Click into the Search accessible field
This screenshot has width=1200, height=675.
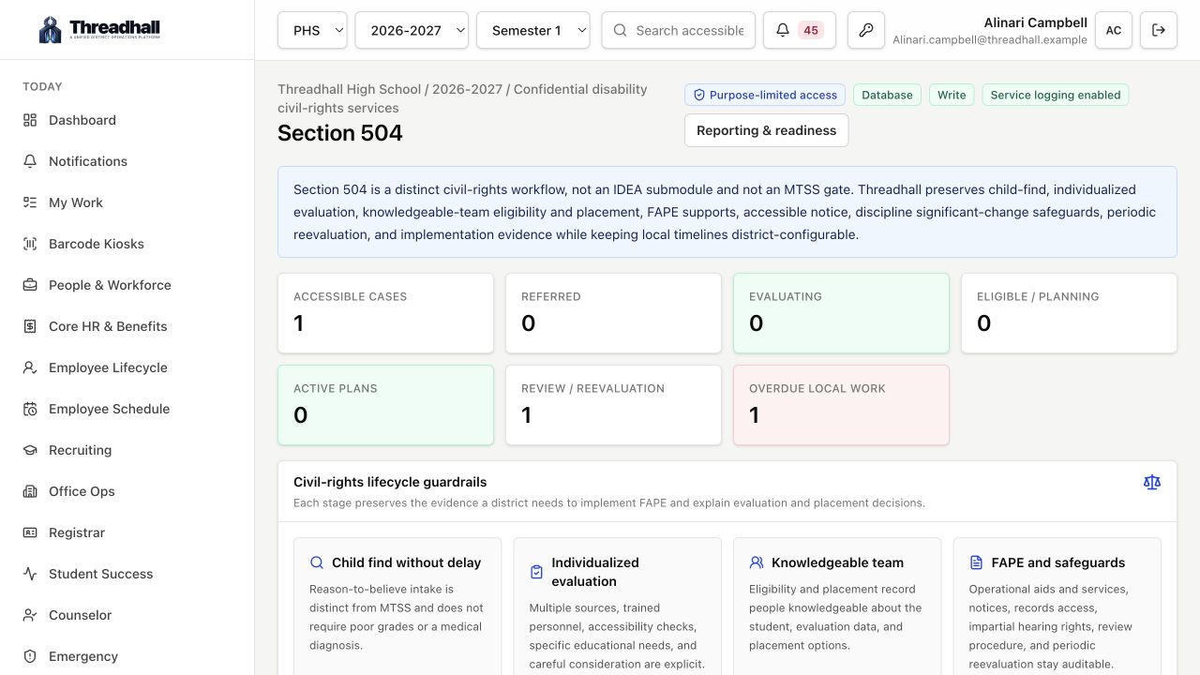(x=679, y=30)
